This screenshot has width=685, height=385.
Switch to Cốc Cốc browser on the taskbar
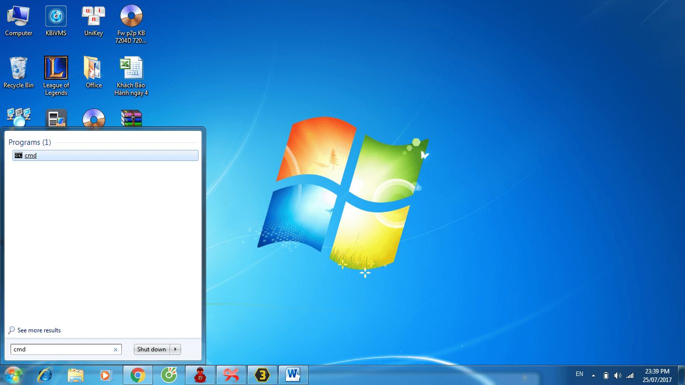click(x=169, y=375)
